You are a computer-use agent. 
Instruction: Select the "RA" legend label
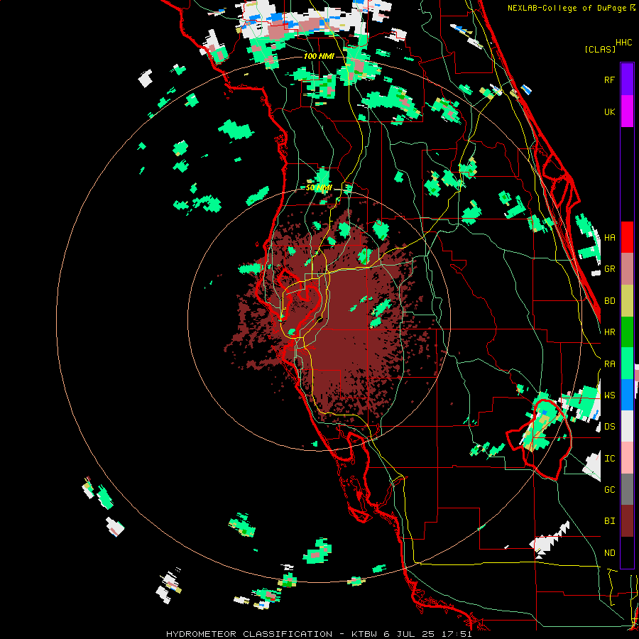point(609,364)
